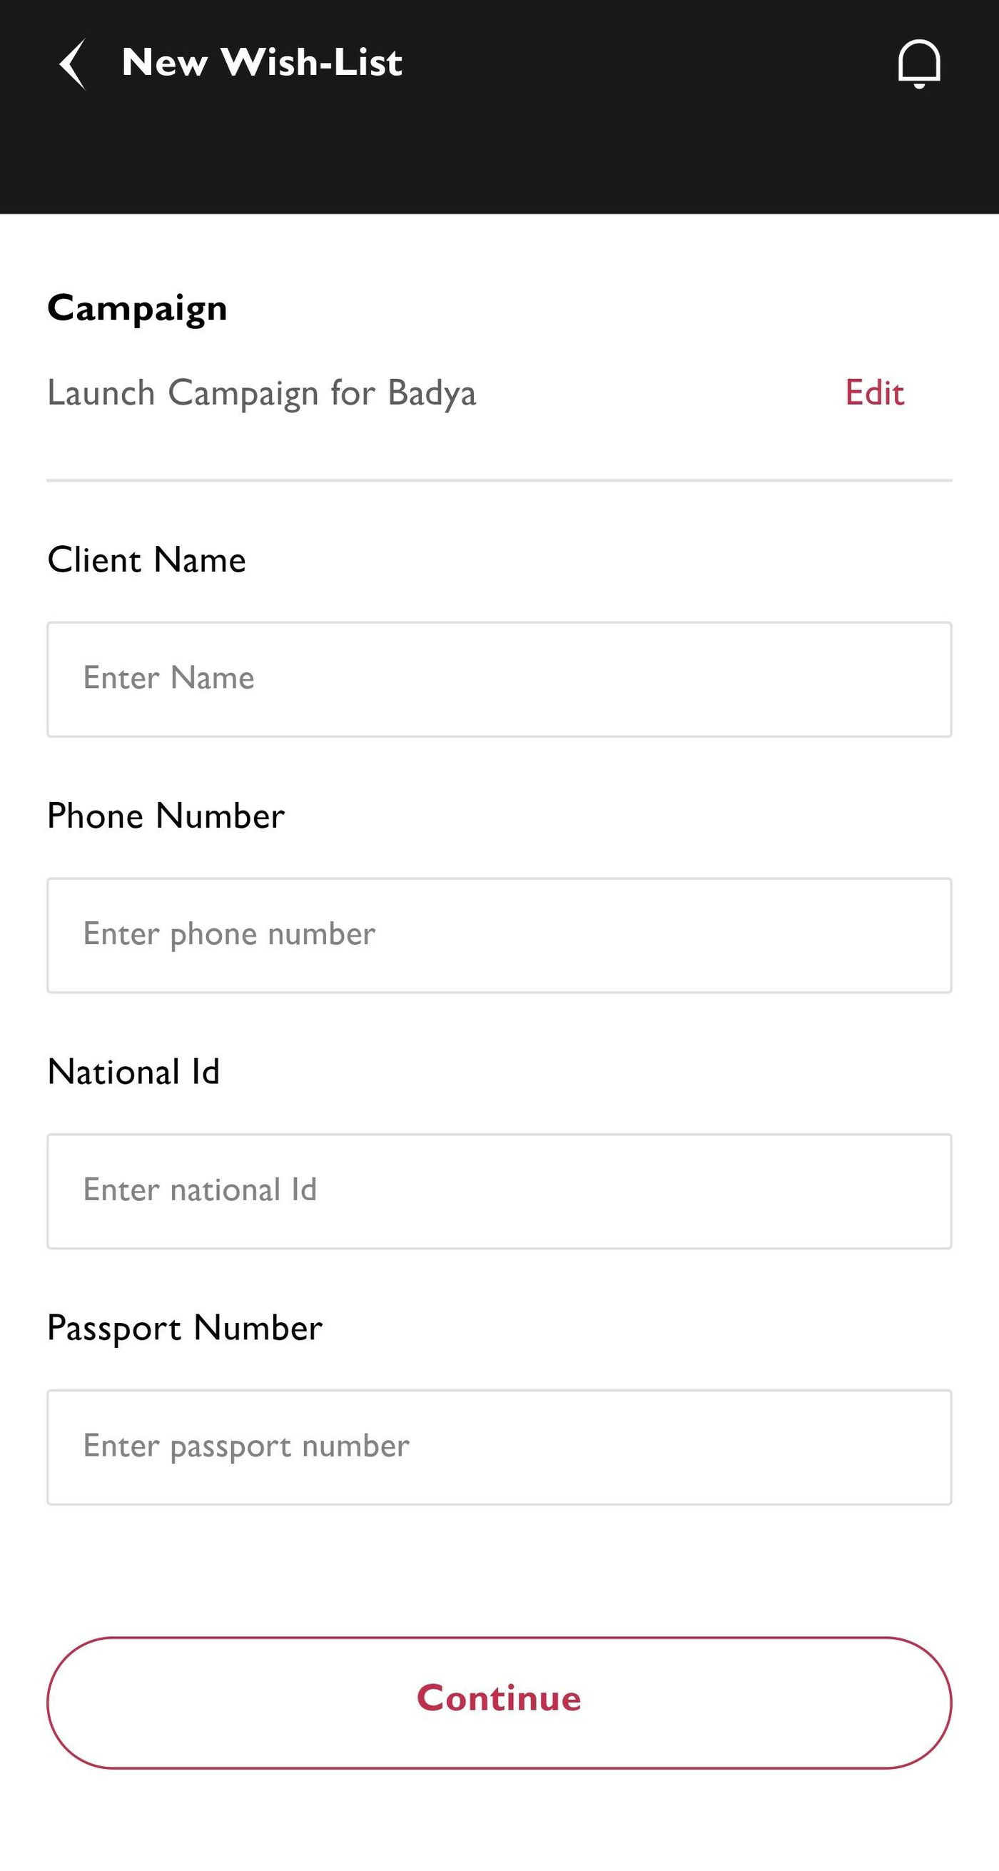Open notifications via the bell icon
The width and height of the screenshot is (999, 1871).
[x=919, y=64]
